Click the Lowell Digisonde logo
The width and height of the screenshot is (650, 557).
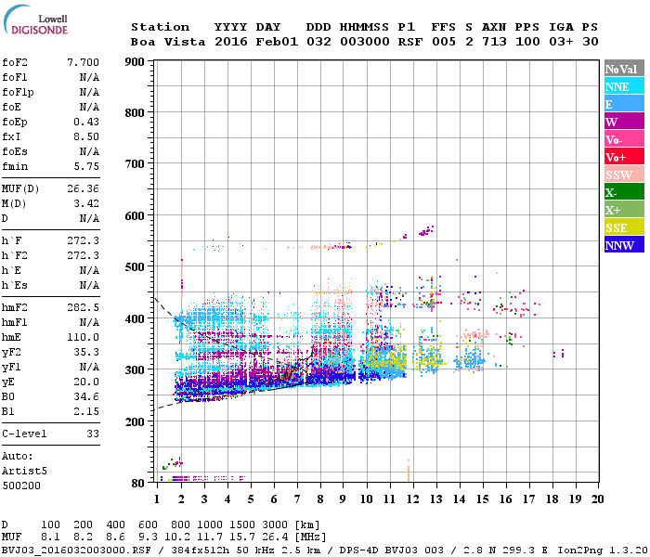35,19
